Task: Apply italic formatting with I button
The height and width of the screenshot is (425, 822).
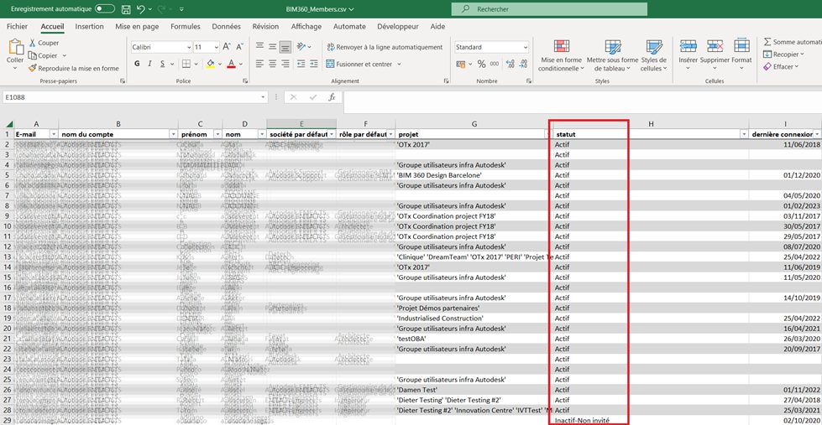Action: 149,64
